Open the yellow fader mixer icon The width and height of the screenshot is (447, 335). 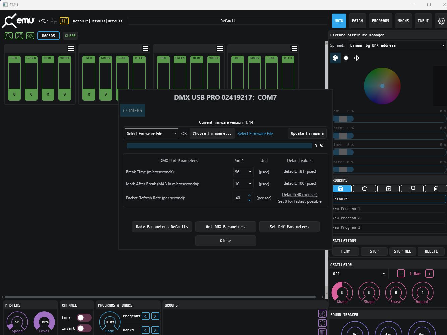(x=64, y=21)
